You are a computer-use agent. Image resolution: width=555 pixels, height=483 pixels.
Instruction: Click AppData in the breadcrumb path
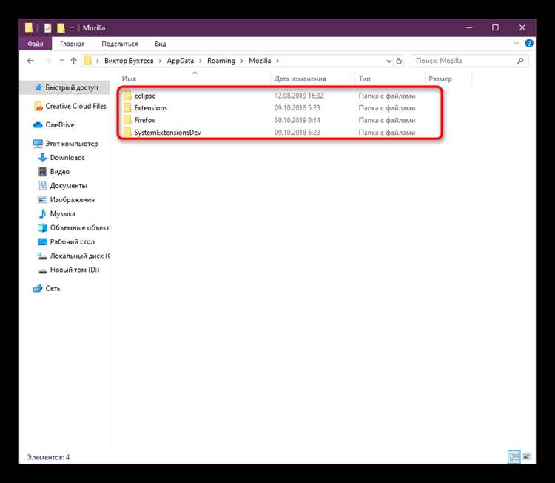(x=181, y=61)
